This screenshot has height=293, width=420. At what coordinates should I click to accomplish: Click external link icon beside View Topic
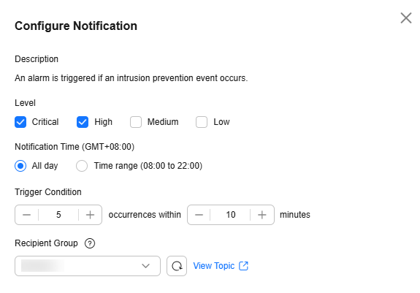coord(243,266)
